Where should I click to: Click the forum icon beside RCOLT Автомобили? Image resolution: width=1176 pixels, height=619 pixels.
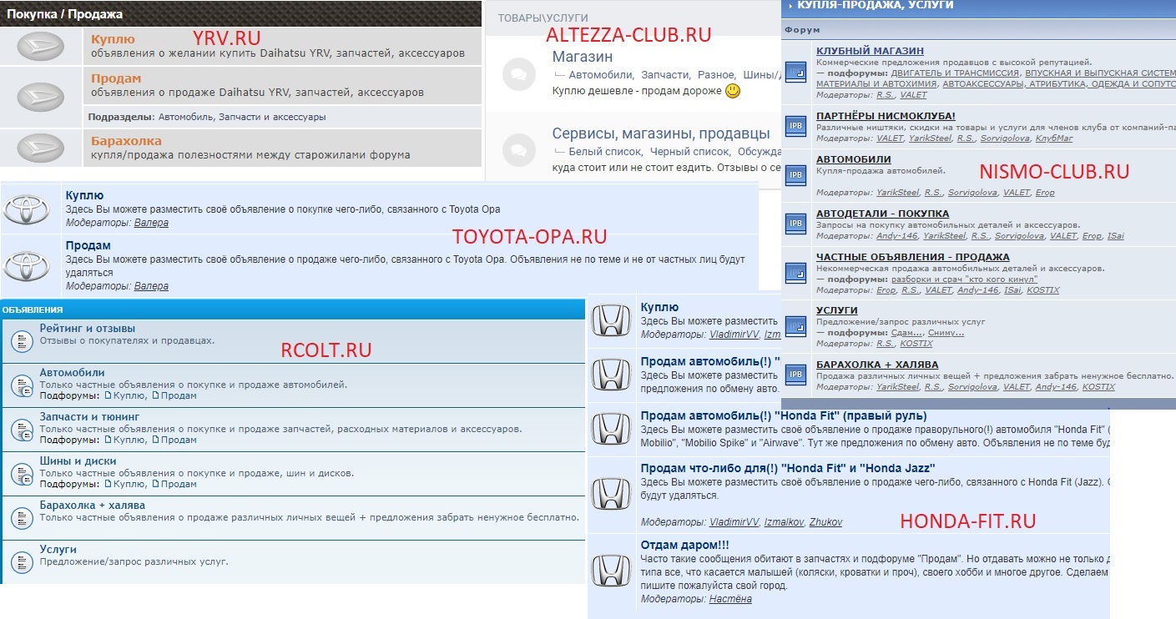coord(21,385)
